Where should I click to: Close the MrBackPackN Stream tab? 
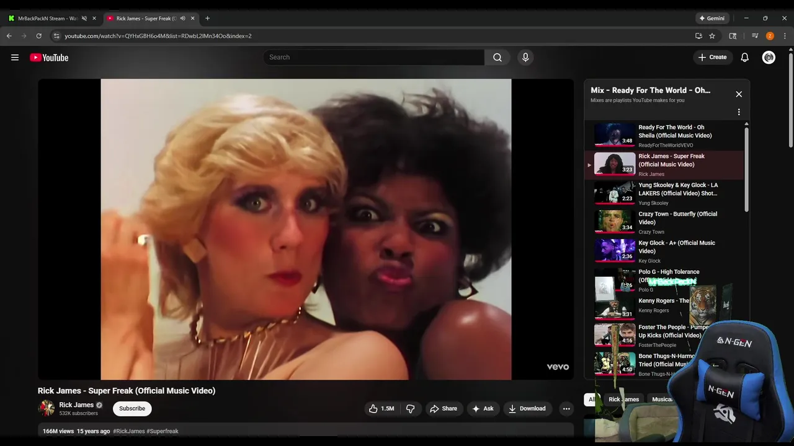[94, 19]
